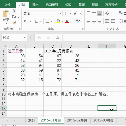This screenshot has width=126, height=126.
Task: Switch to the 2015-02月份 sheet tab
Action: point(77,120)
